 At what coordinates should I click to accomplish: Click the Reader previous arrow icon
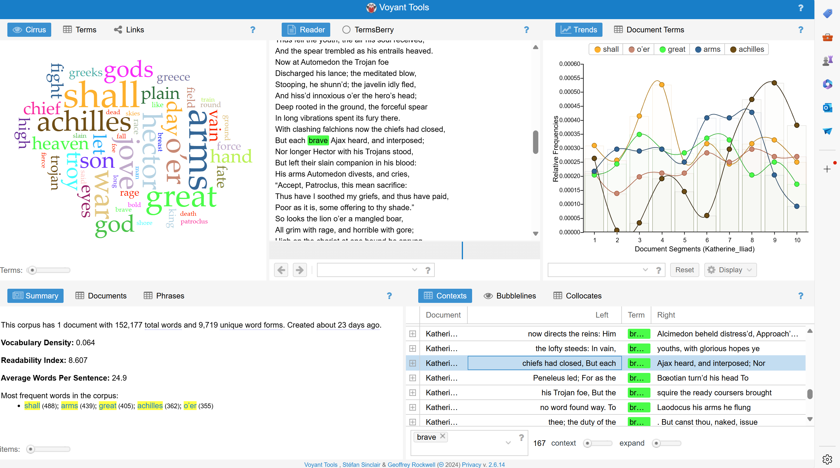(x=281, y=270)
